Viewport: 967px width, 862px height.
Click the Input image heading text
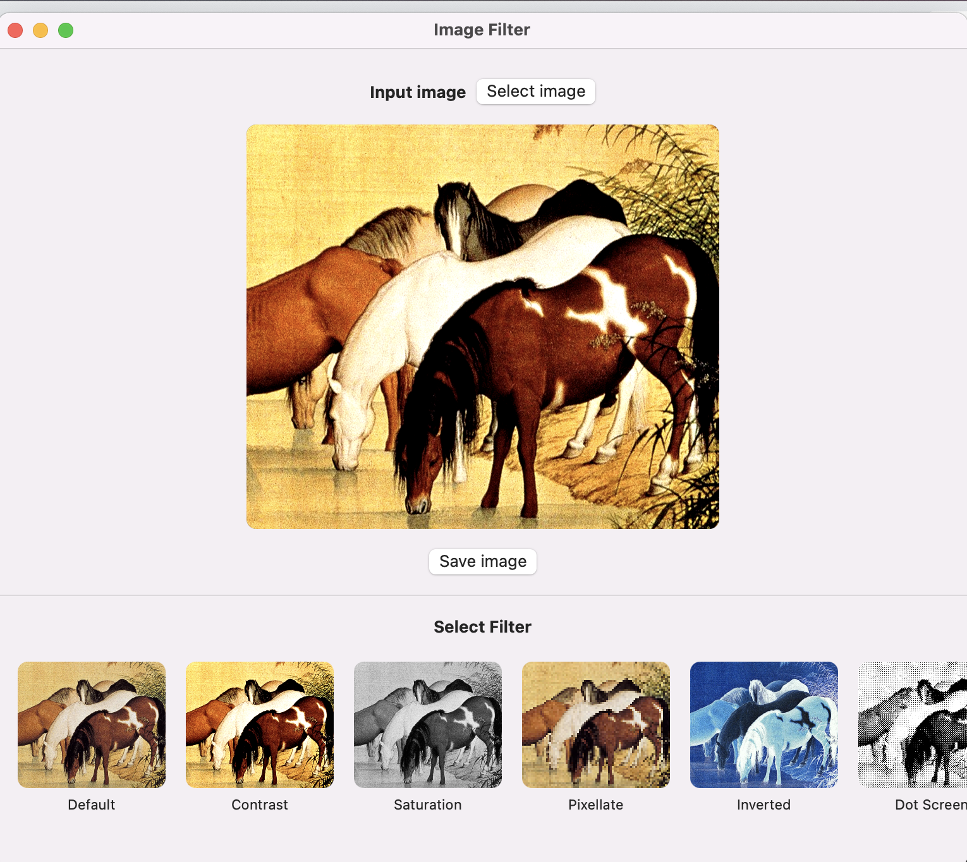418,92
